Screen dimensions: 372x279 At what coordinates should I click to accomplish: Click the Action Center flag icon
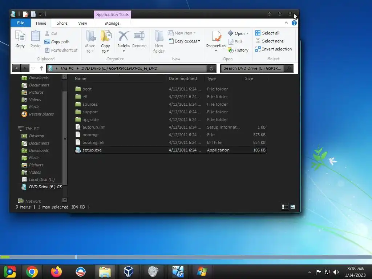click(318, 272)
